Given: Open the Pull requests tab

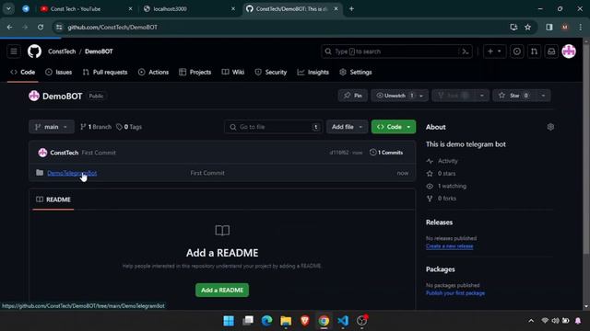Looking at the screenshot, I should tap(105, 72).
